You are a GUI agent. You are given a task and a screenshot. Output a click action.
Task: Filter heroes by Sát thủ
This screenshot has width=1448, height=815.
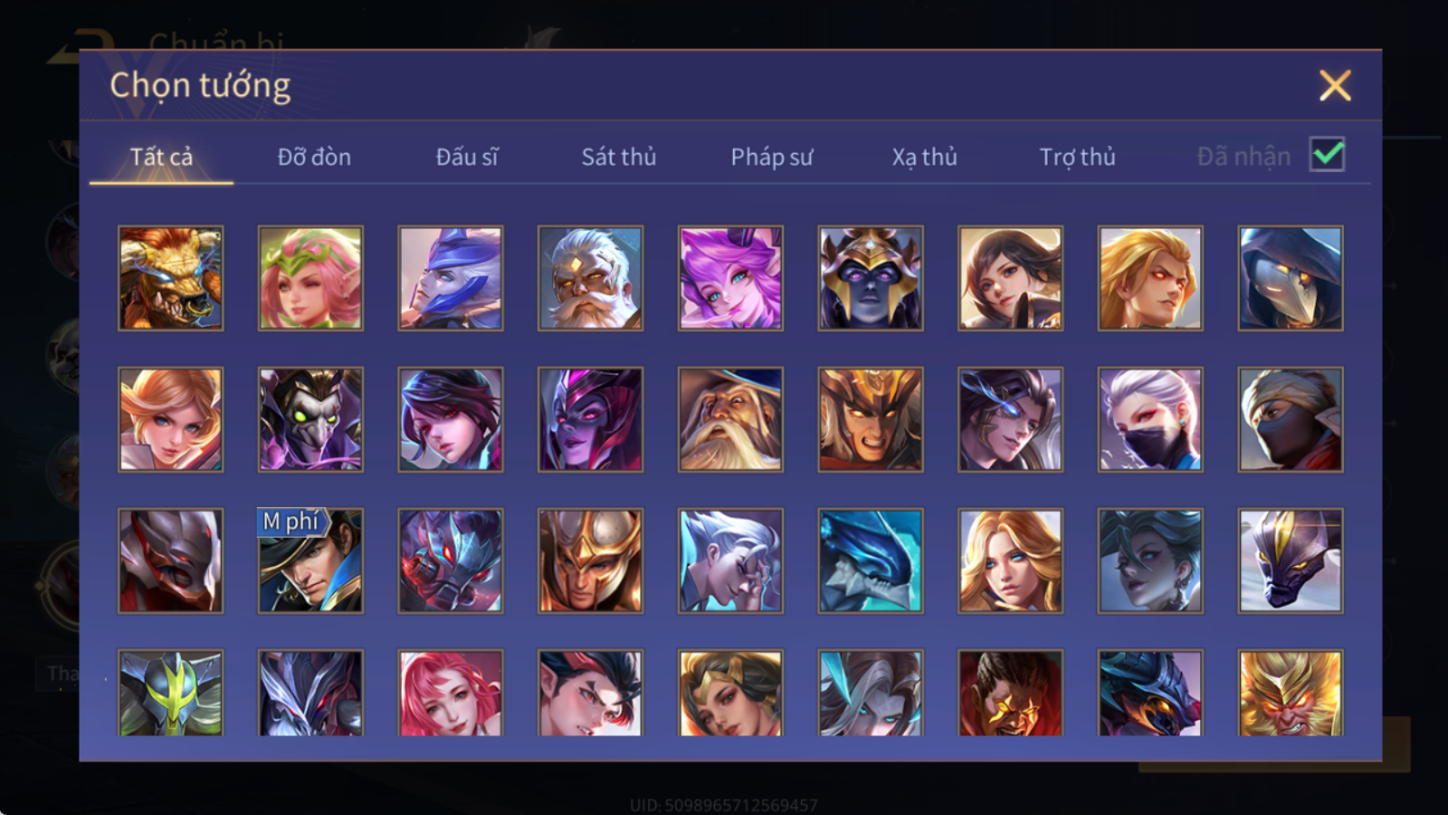[619, 157]
